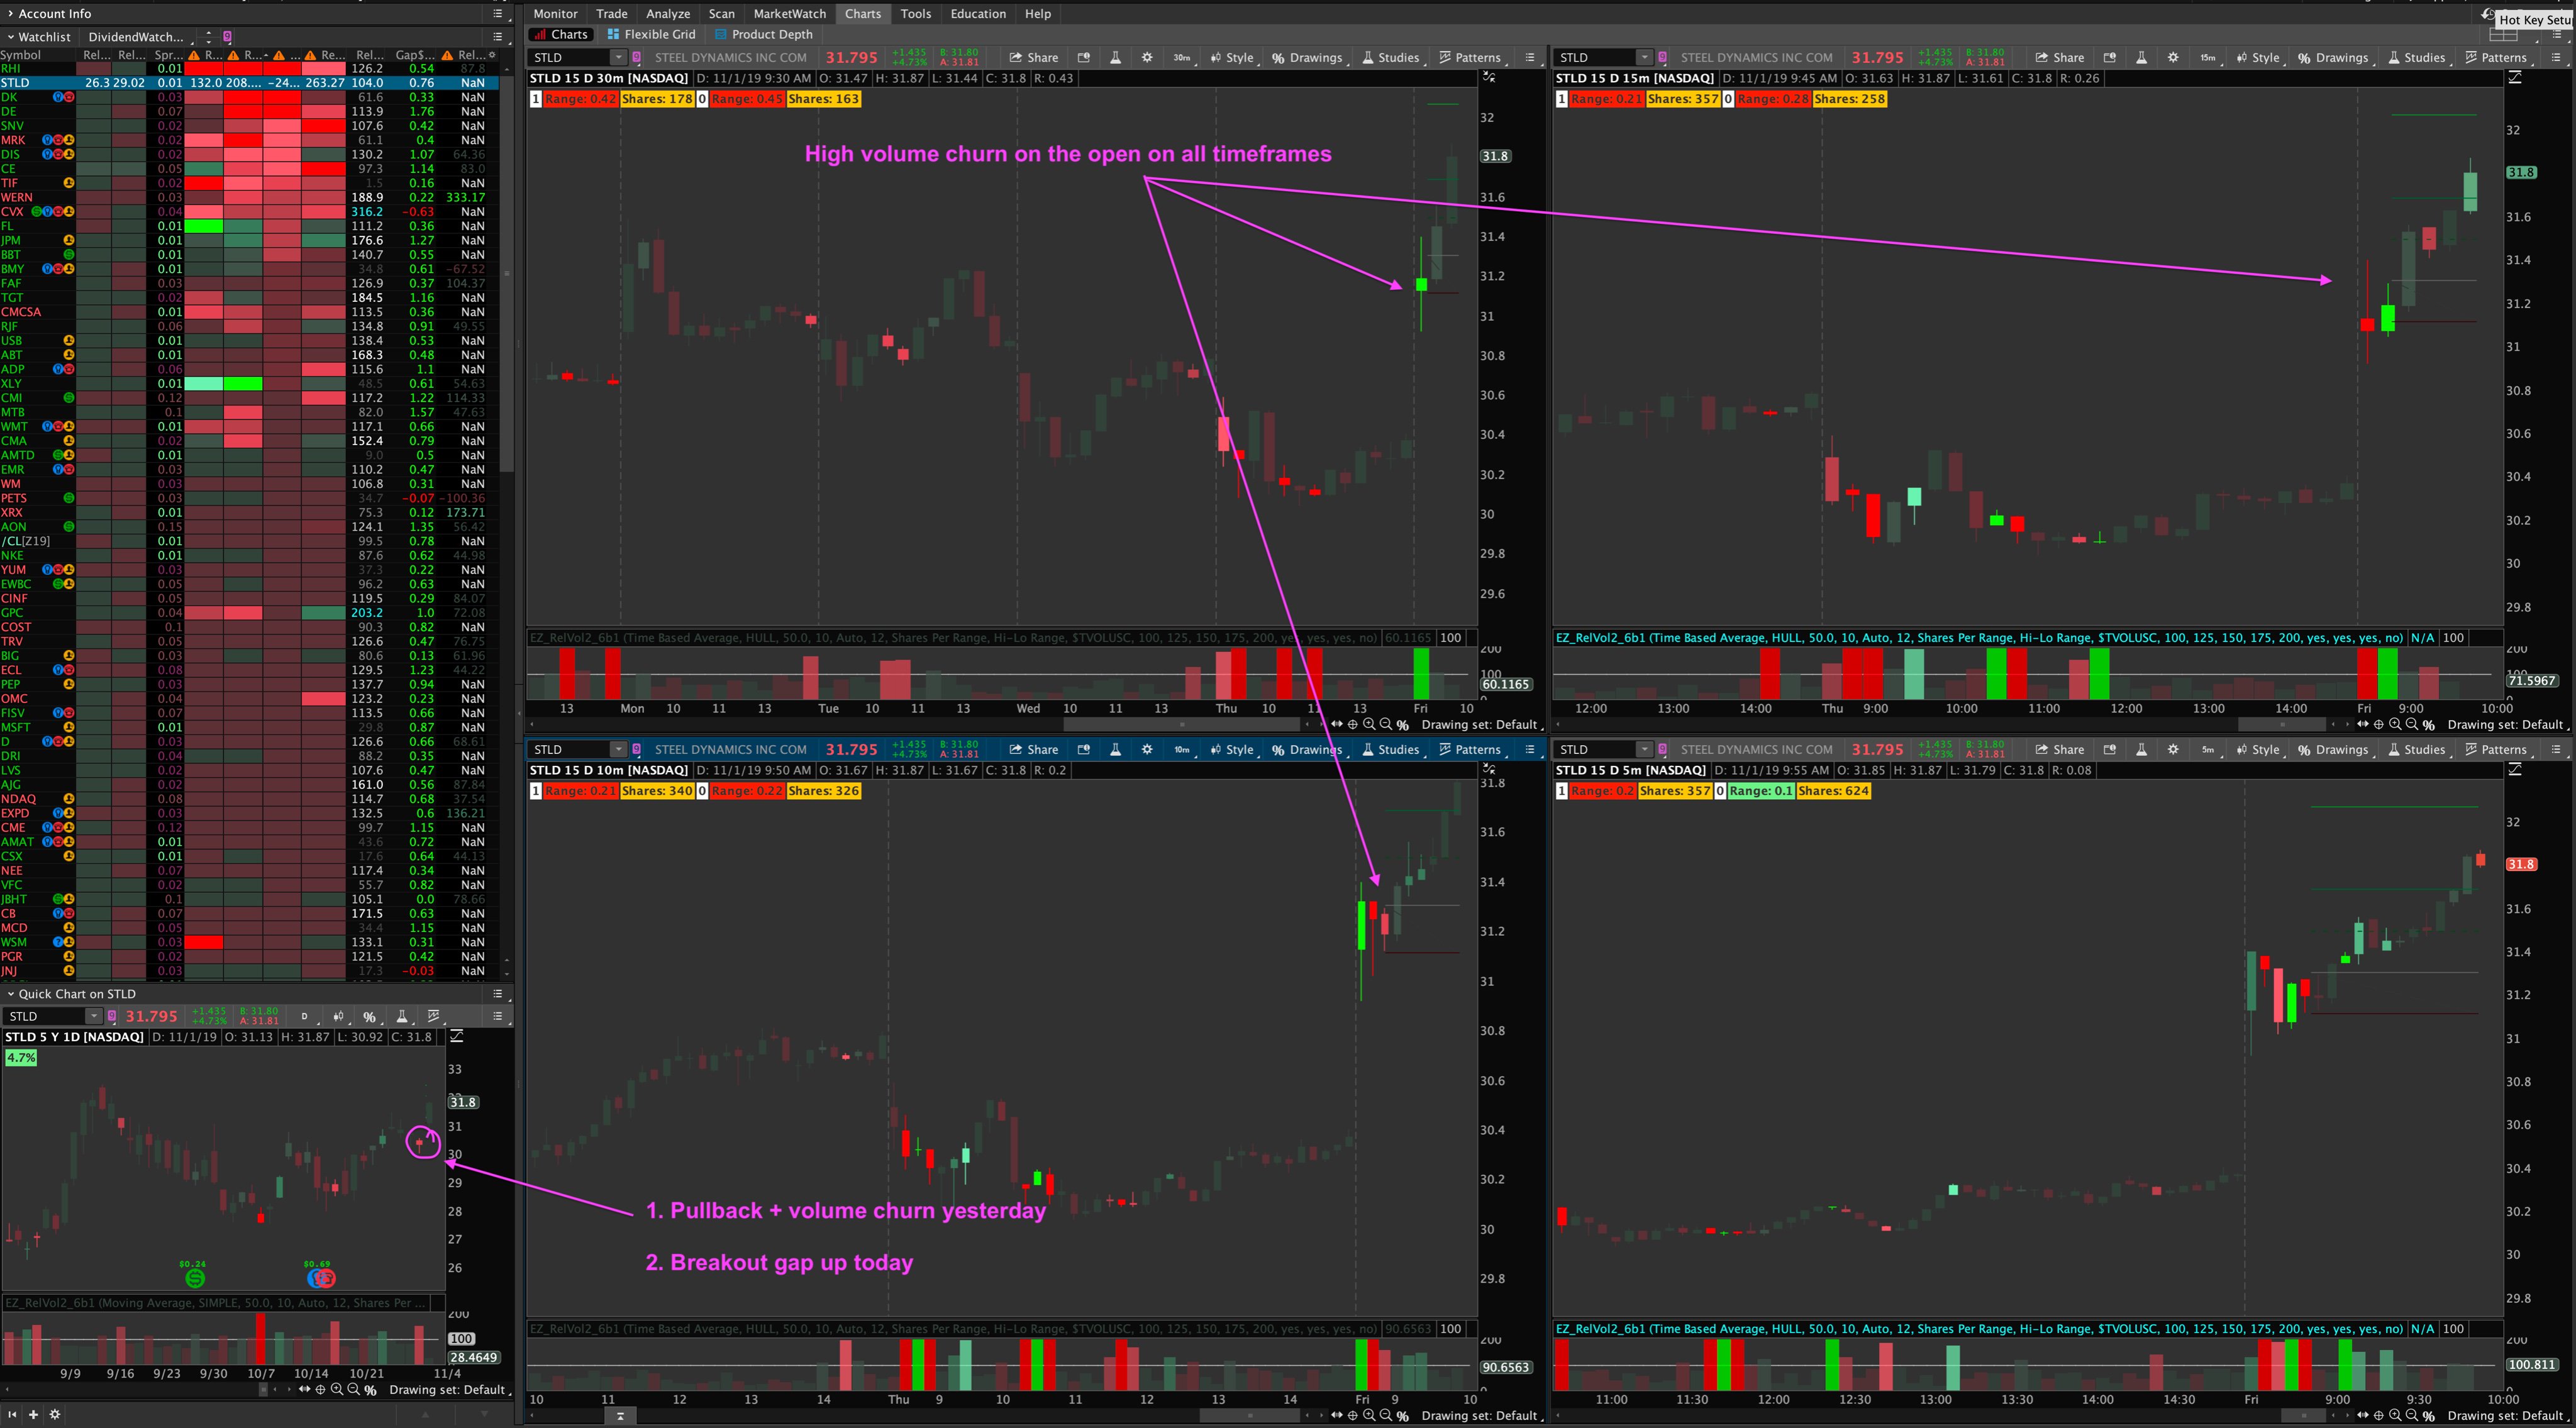Image resolution: width=2576 pixels, height=1428 pixels.
Task: Open the Monitor tab
Action: [555, 14]
